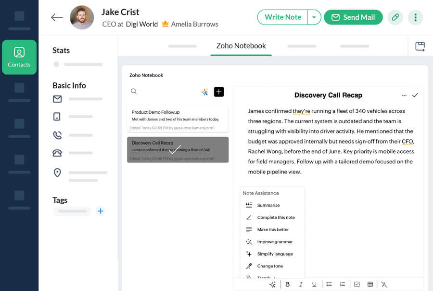Click the crown owner icon
The width and height of the screenshot is (433, 291).
click(x=165, y=24)
